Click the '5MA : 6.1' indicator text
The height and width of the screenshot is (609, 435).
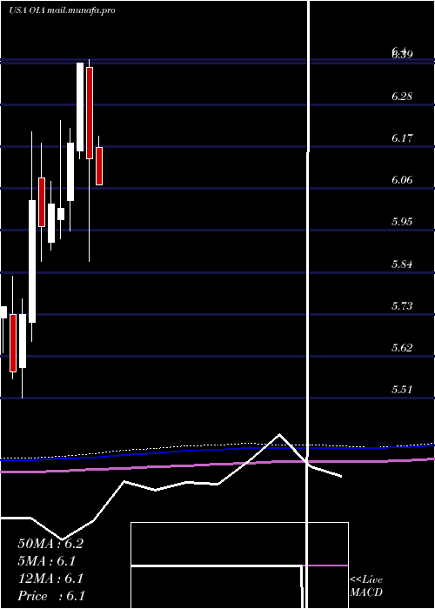pos(47,561)
